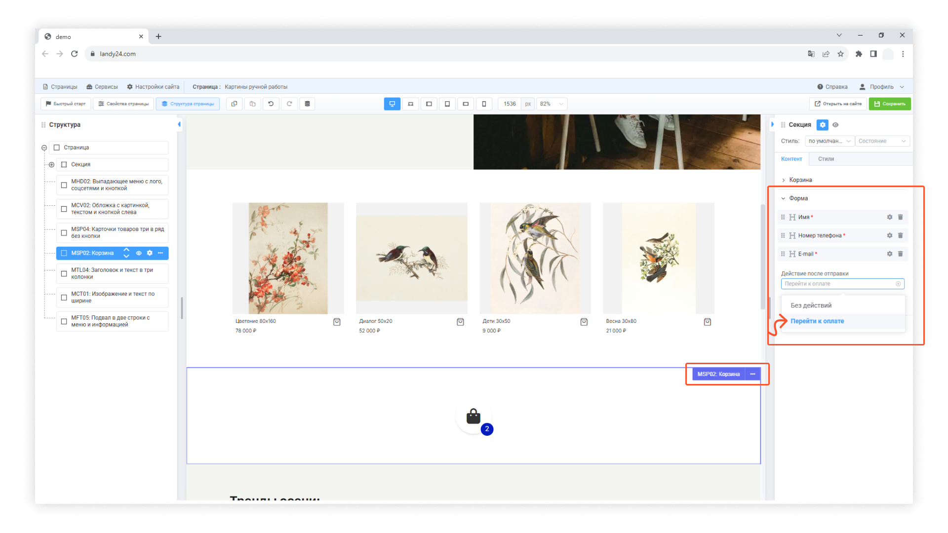The height and width of the screenshot is (533, 948).
Task: Toggle visibility eye on MSP02: Корзина row
Action: coord(139,253)
